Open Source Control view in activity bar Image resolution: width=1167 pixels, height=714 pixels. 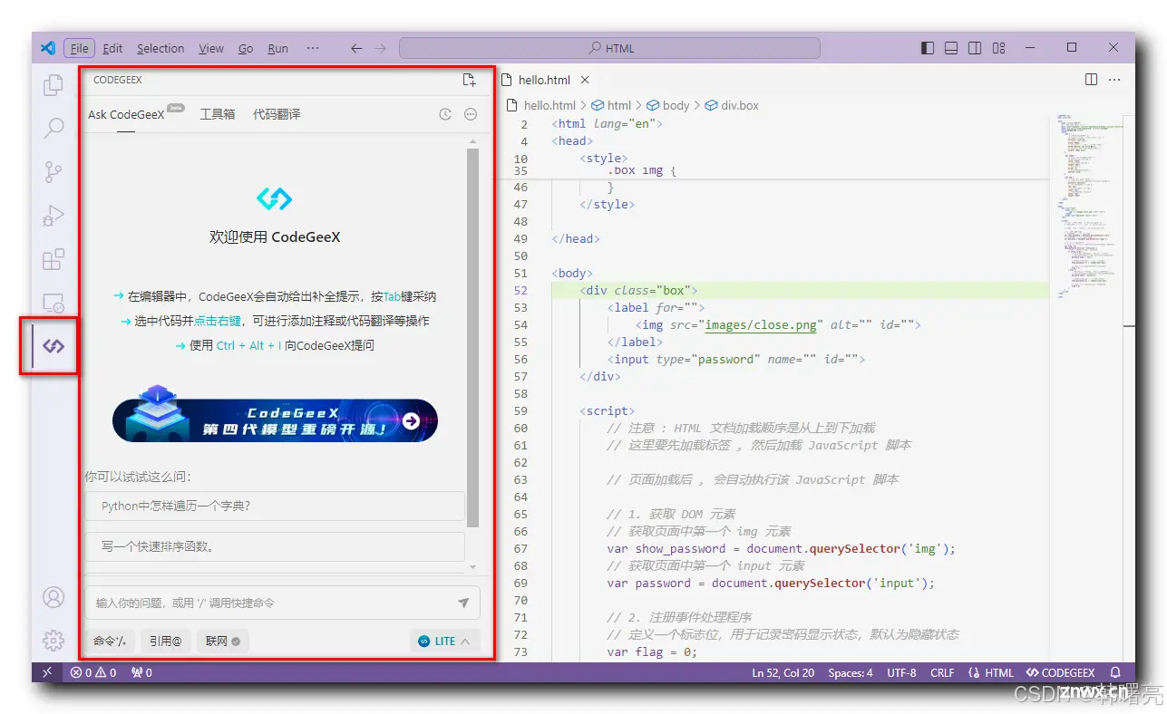pos(53,171)
